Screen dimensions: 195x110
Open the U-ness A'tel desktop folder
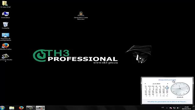(x=5, y=4)
